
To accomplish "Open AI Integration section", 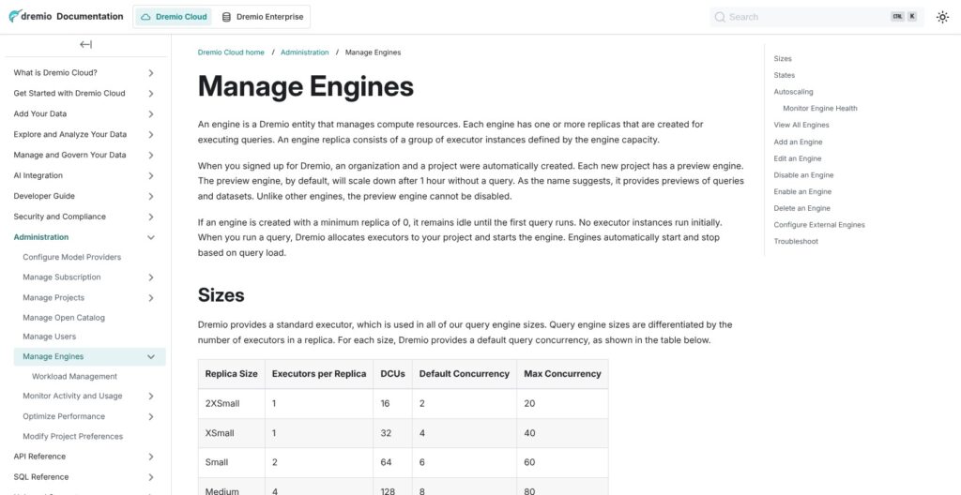I will click(38, 176).
